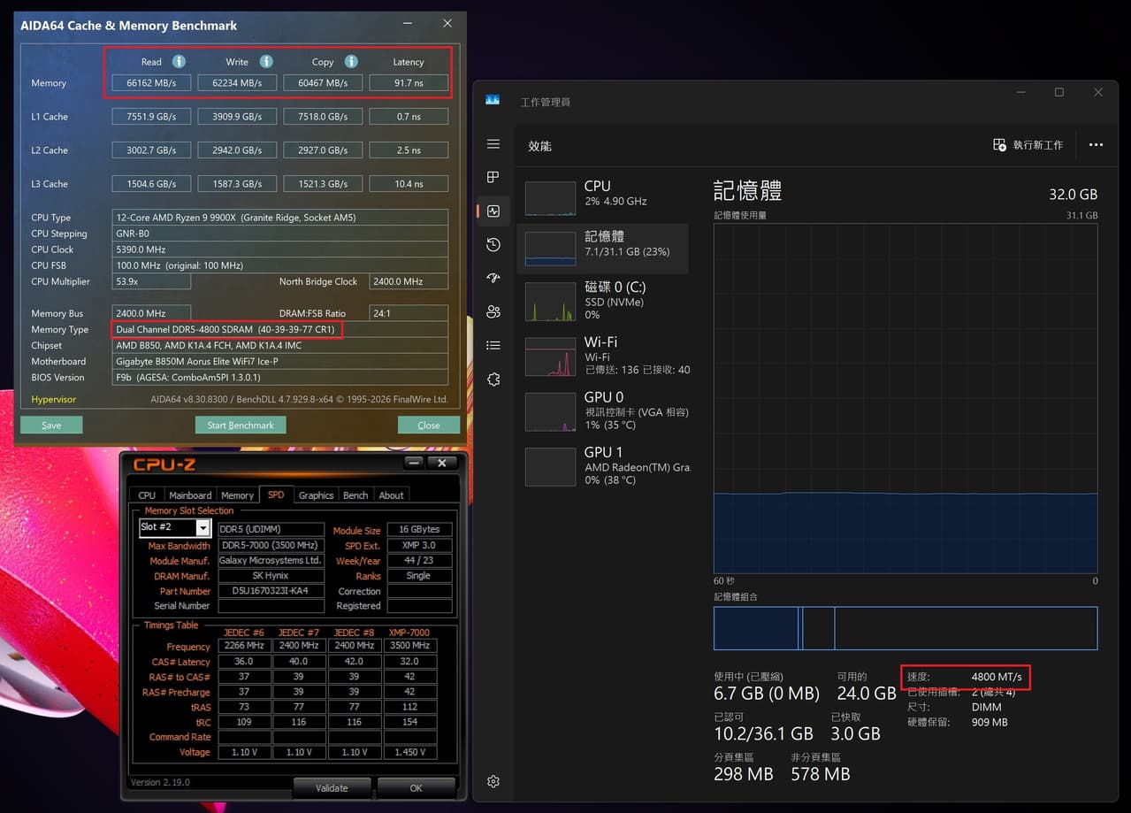Click the Save button in AIDA64
The image size is (1131, 813).
[51, 425]
